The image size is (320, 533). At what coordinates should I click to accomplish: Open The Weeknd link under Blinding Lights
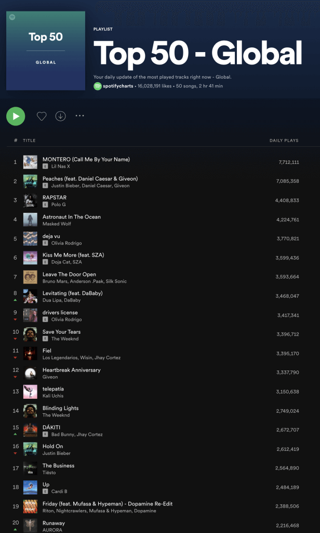56,415
